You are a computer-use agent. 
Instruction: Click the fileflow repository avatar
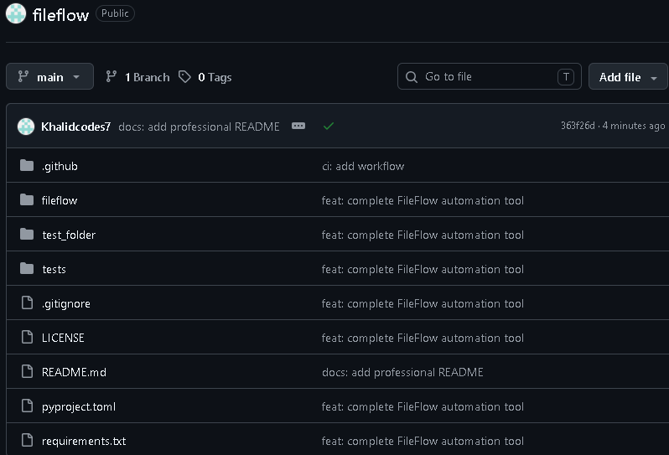click(16, 13)
